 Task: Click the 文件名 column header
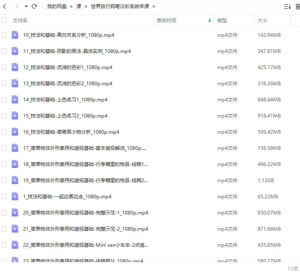20,21
